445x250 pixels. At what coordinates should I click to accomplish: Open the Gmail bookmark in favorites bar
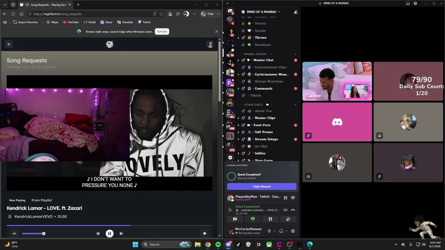tap(89, 22)
